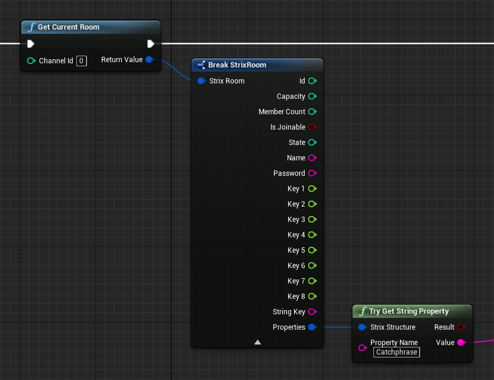494x380 pixels.
Task: Click the Value string output pin
Action: [461, 343]
